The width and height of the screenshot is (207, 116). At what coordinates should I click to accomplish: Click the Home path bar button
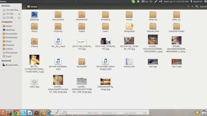coord(32,6)
